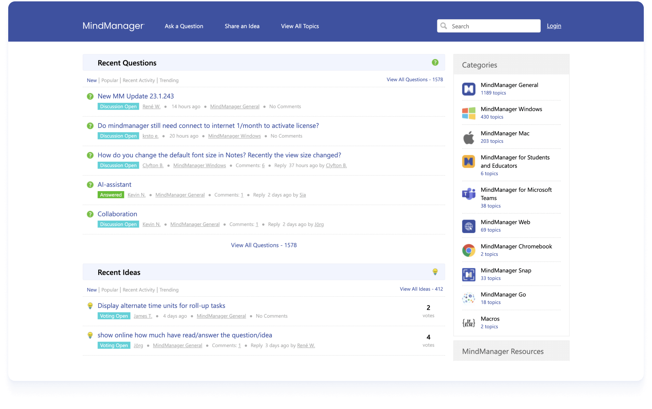The image size is (652, 409).
Task: Open the MindManager Web globe icon
Action: click(468, 226)
